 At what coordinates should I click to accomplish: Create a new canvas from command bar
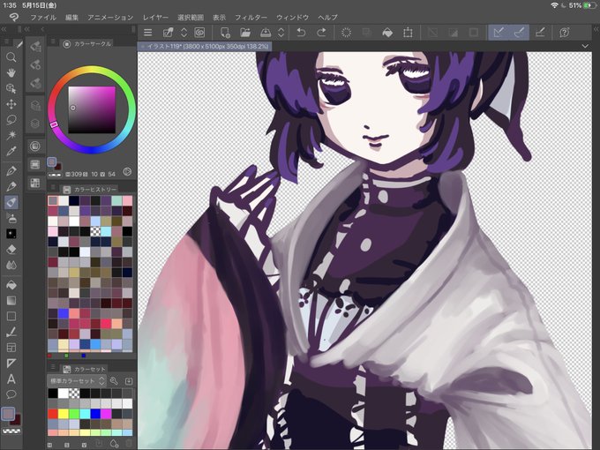pyautogui.click(x=225, y=33)
